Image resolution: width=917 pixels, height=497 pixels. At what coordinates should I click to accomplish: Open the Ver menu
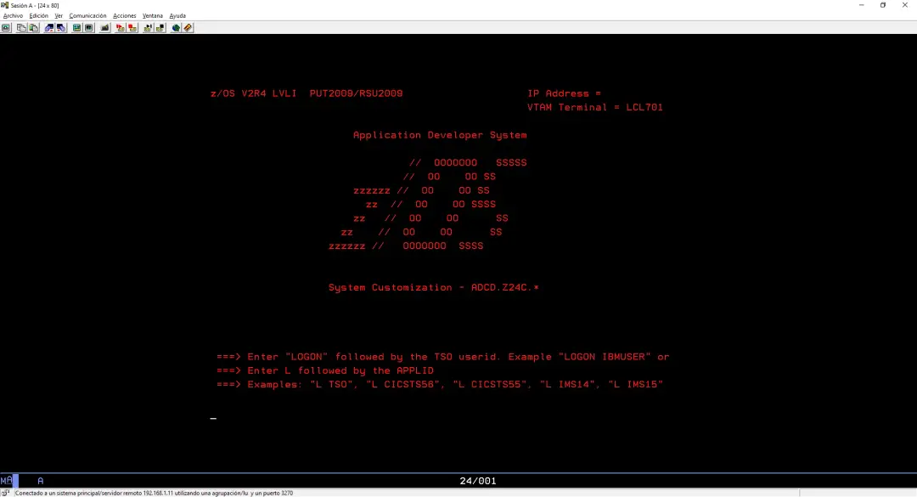pos(59,16)
